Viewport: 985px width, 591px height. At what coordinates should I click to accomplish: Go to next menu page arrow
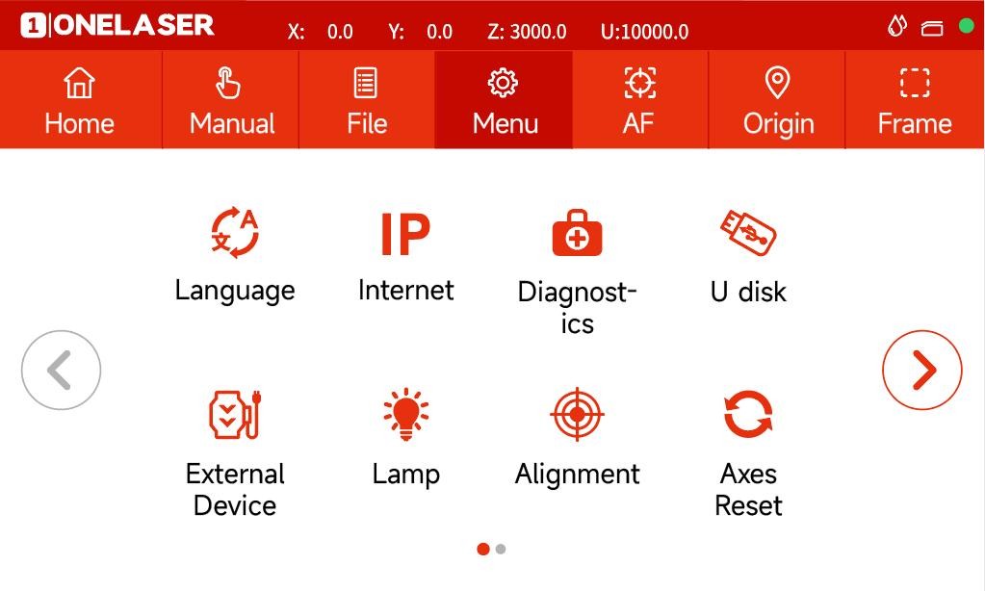pyautogui.click(x=921, y=370)
